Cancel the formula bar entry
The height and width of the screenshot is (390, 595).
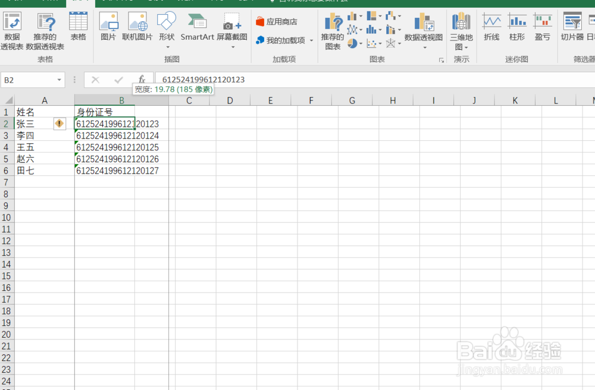[95, 80]
